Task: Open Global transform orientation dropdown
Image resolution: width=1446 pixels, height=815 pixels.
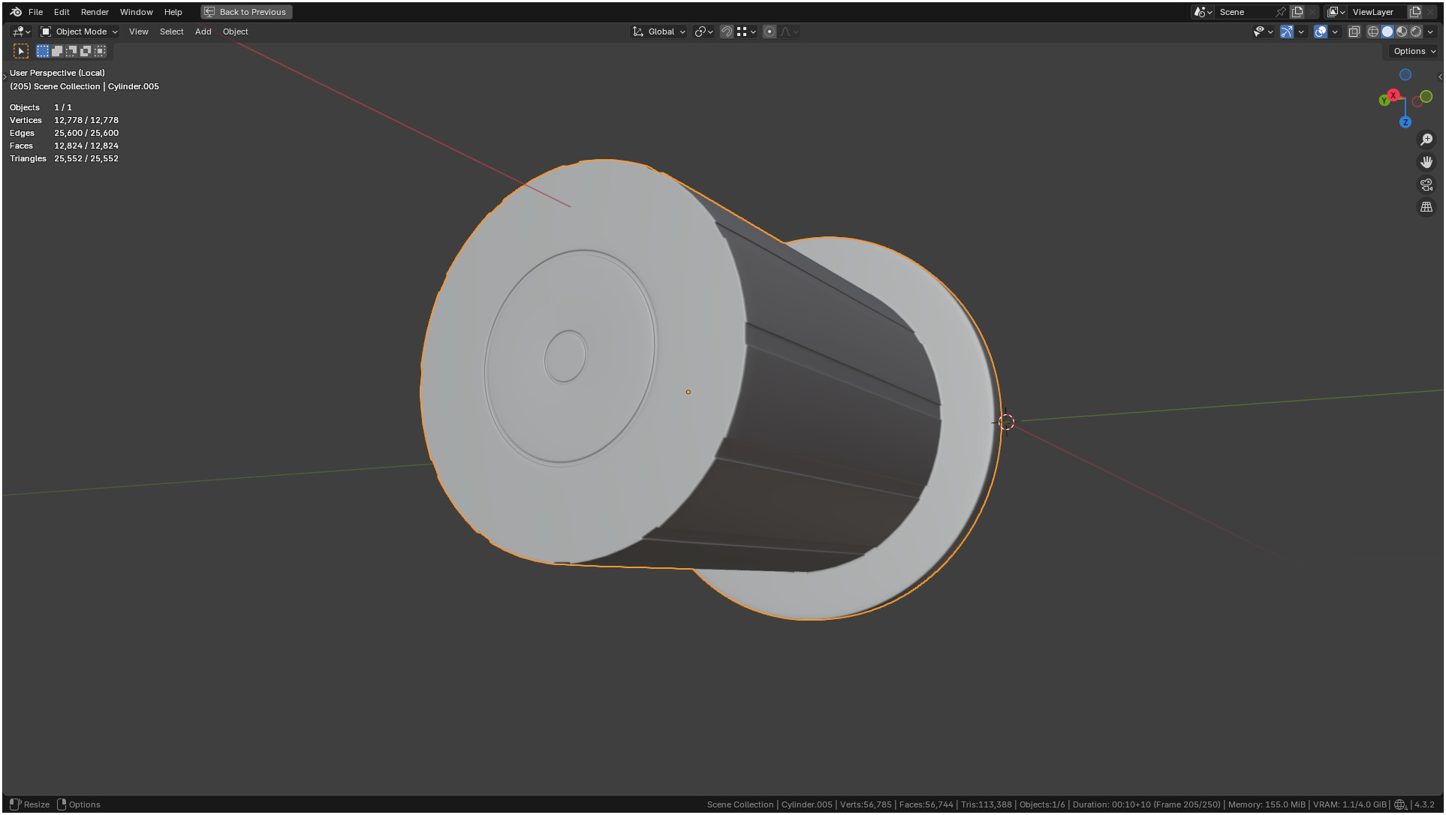Action: click(x=660, y=32)
